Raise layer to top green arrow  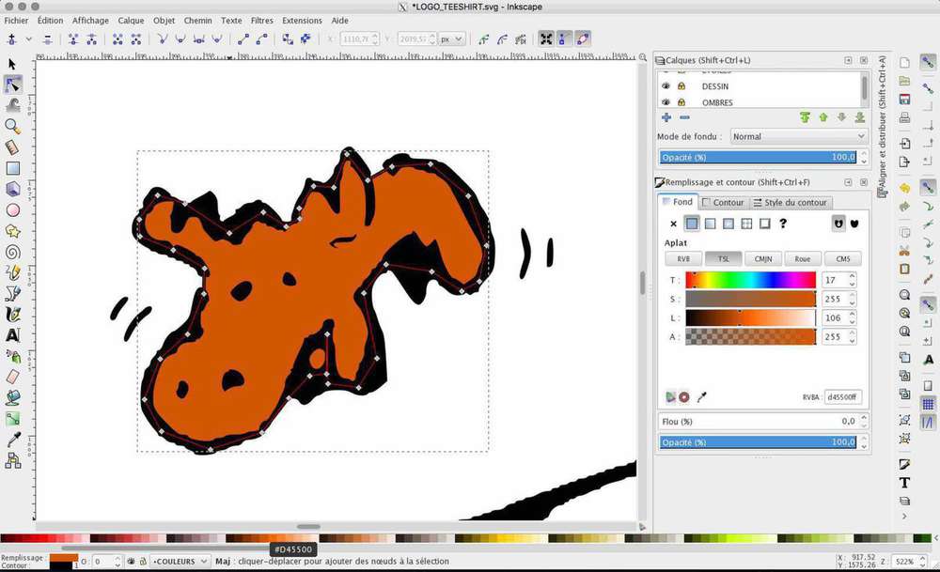click(806, 117)
